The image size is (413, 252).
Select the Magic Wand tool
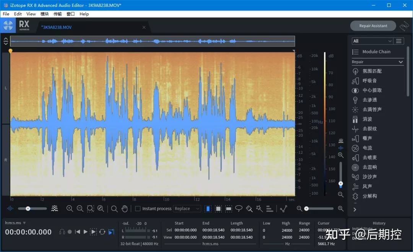[259, 209]
